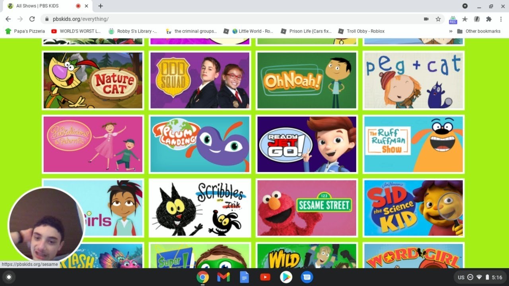Open the tab search dropdown arrow
The width and height of the screenshot is (509, 286).
pyautogui.click(x=465, y=6)
